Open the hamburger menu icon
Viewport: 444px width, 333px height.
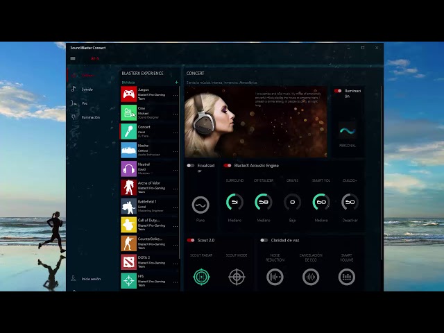pyautogui.click(x=73, y=58)
